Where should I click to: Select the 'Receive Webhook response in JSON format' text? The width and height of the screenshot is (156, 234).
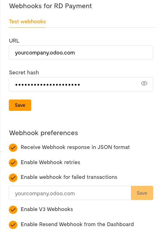pos(75,147)
